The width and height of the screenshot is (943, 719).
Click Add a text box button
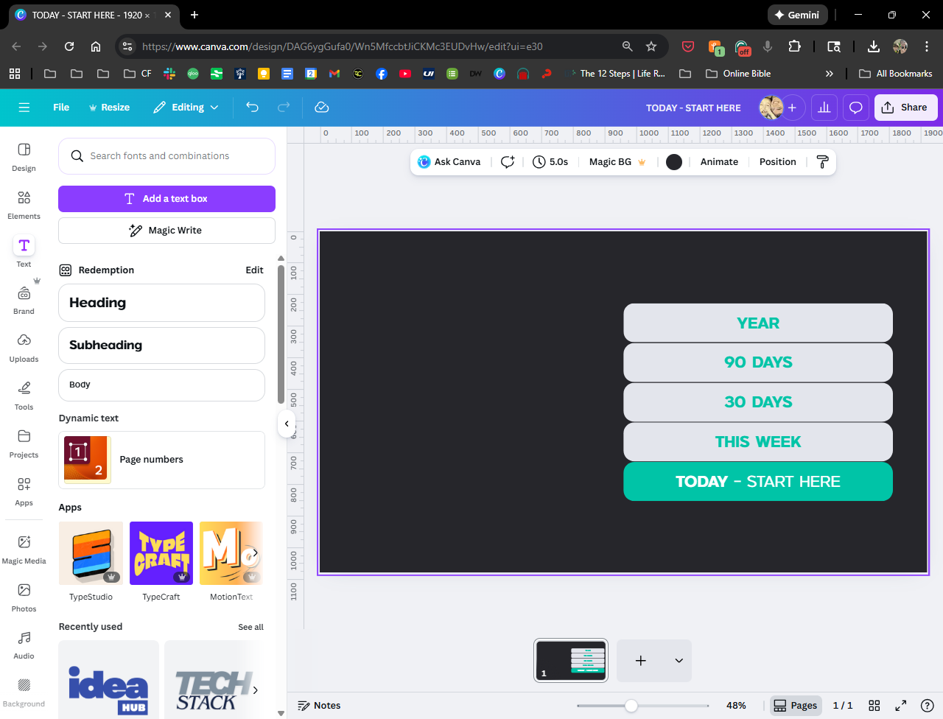(x=166, y=199)
